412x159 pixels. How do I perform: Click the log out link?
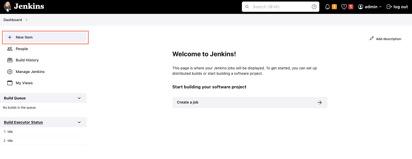pyautogui.click(x=397, y=7)
